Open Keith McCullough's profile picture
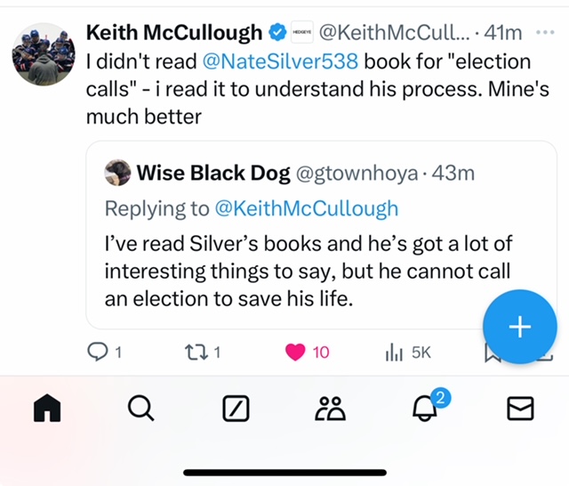The height and width of the screenshot is (486, 569). [44, 54]
